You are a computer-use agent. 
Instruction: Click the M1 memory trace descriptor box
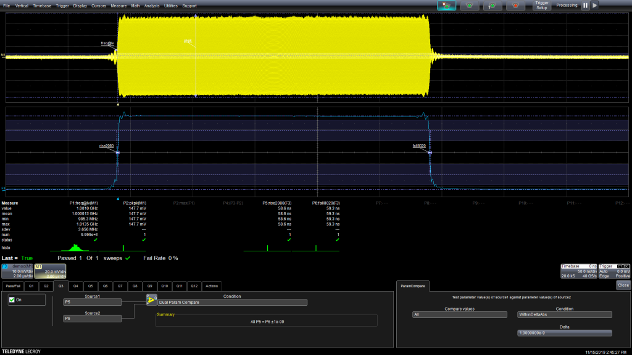coord(50,271)
